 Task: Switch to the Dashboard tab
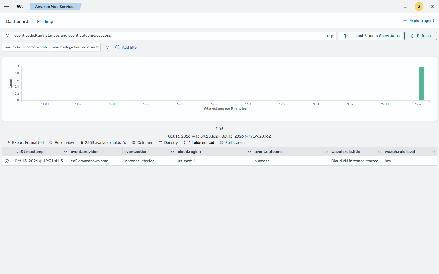coord(17,22)
